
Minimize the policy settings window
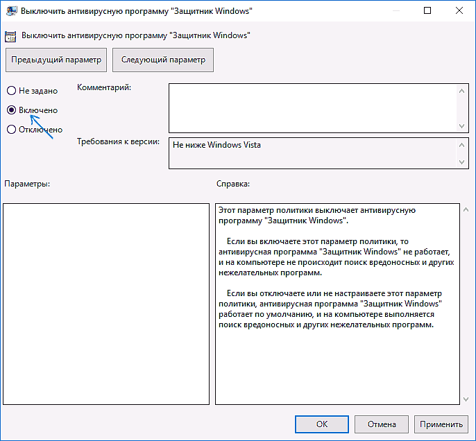pyautogui.click(x=396, y=10)
